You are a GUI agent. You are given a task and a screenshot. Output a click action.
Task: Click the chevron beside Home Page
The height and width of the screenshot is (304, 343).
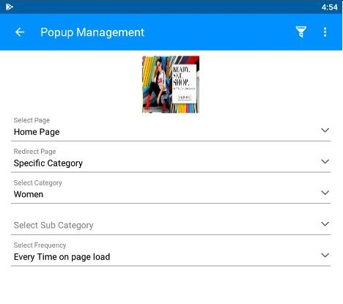pos(325,130)
